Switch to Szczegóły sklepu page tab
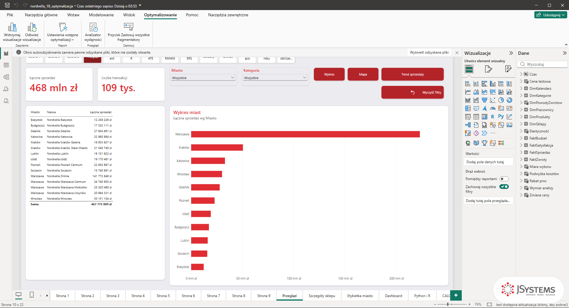The height and width of the screenshot is (308, 569). point(322,296)
